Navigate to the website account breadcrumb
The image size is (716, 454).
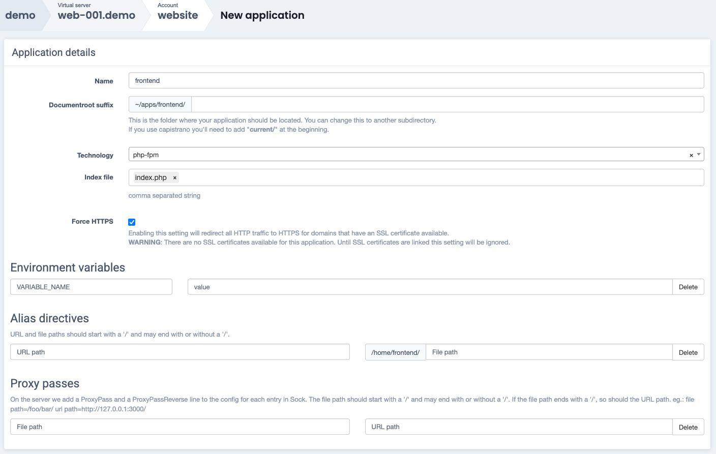(177, 15)
